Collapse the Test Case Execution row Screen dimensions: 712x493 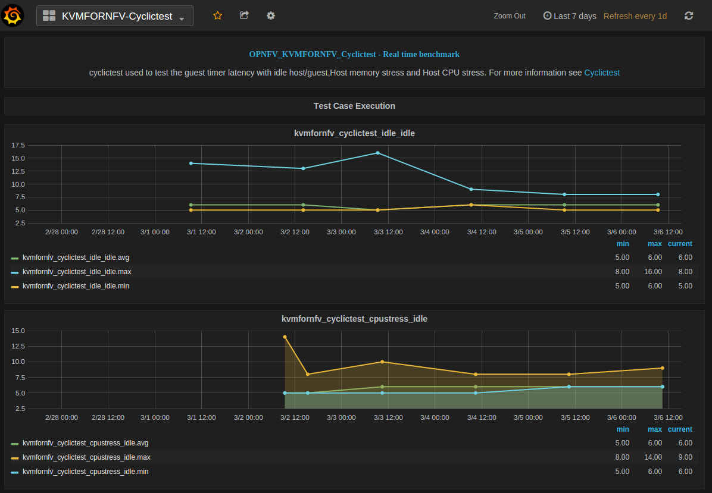click(354, 106)
